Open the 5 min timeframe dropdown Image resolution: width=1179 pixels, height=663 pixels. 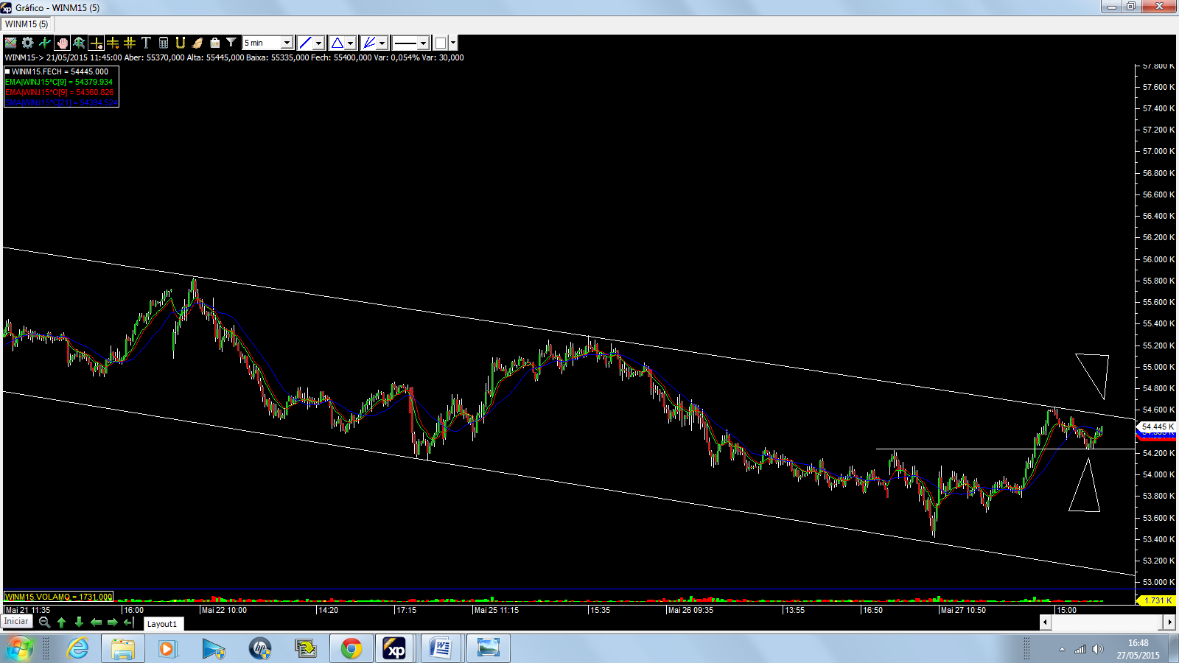tap(267, 43)
